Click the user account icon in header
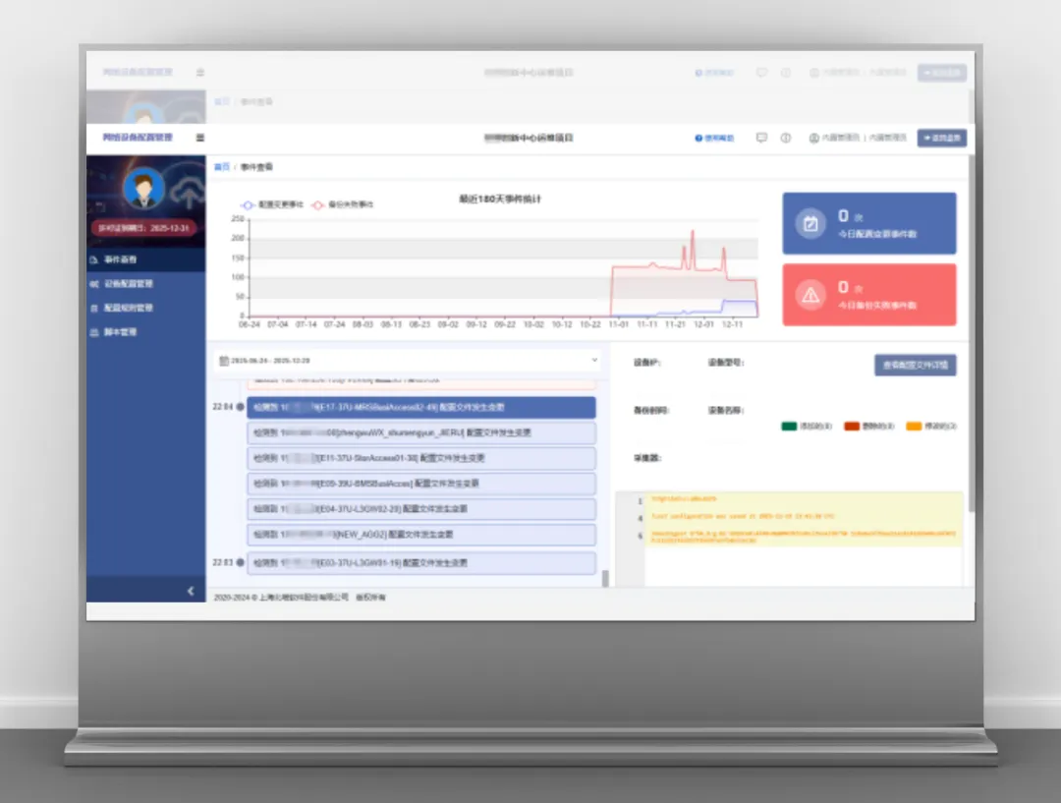 (814, 138)
